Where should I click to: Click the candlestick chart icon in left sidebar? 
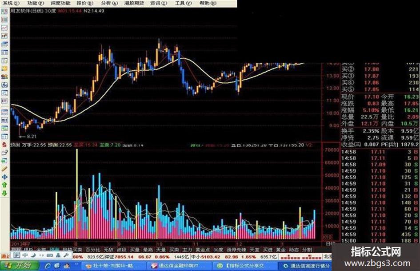click(x=4, y=36)
